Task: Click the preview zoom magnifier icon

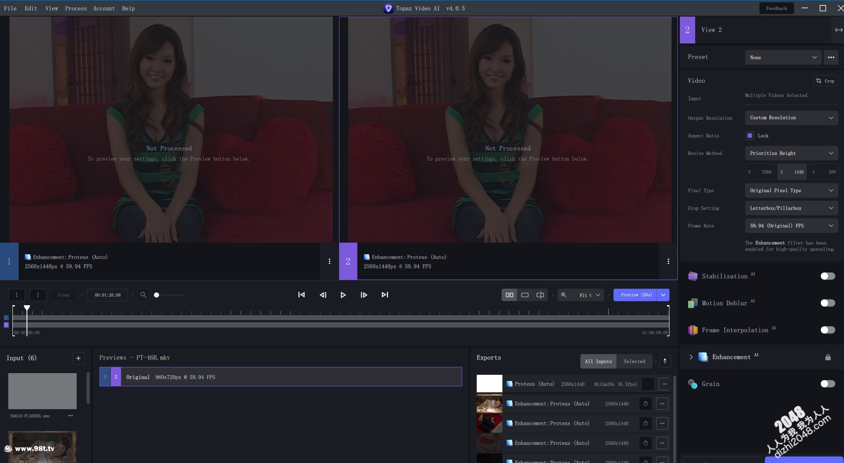Action: click(564, 295)
